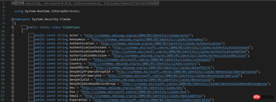Click the AuthenticationInstant identifier
The image size is (276, 102).
pyautogui.click(x=88, y=48)
